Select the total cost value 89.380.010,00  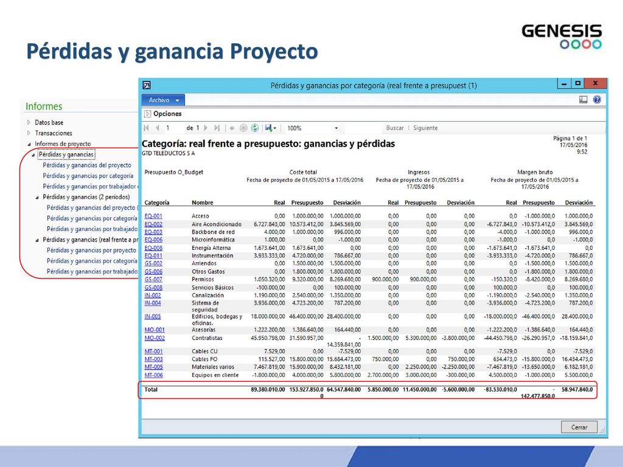pyautogui.click(x=268, y=390)
